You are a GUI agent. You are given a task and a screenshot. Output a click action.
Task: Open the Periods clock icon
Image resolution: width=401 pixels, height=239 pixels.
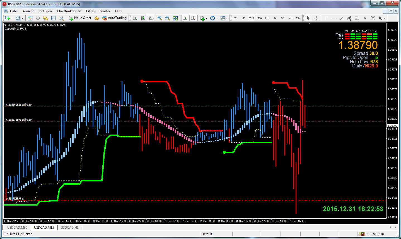point(212,18)
